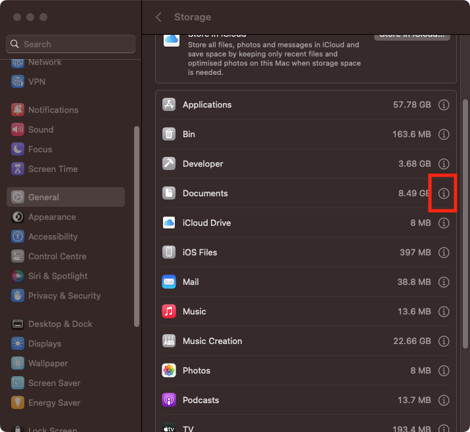Click the Music Creation mixer icon
470x432 pixels.
pyautogui.click(x=169, y=341)
